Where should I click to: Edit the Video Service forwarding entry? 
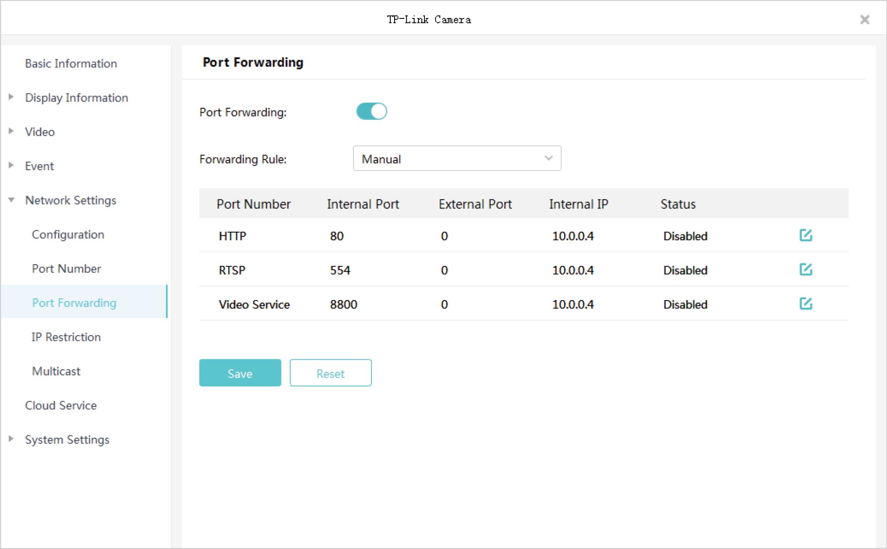click(806, 304)
